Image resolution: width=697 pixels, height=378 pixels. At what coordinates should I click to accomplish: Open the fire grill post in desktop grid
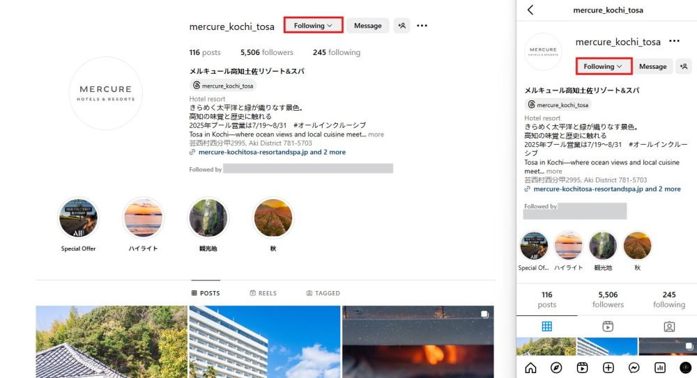click(x=418, y=342)
